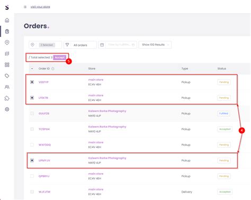Click the Type column header
This screenshot has width=251, height=200.
coord(185,69)
